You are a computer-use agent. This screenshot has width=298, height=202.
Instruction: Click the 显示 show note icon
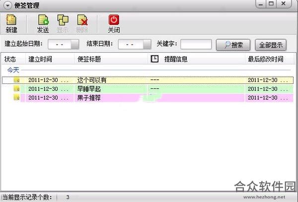point(63,20)
